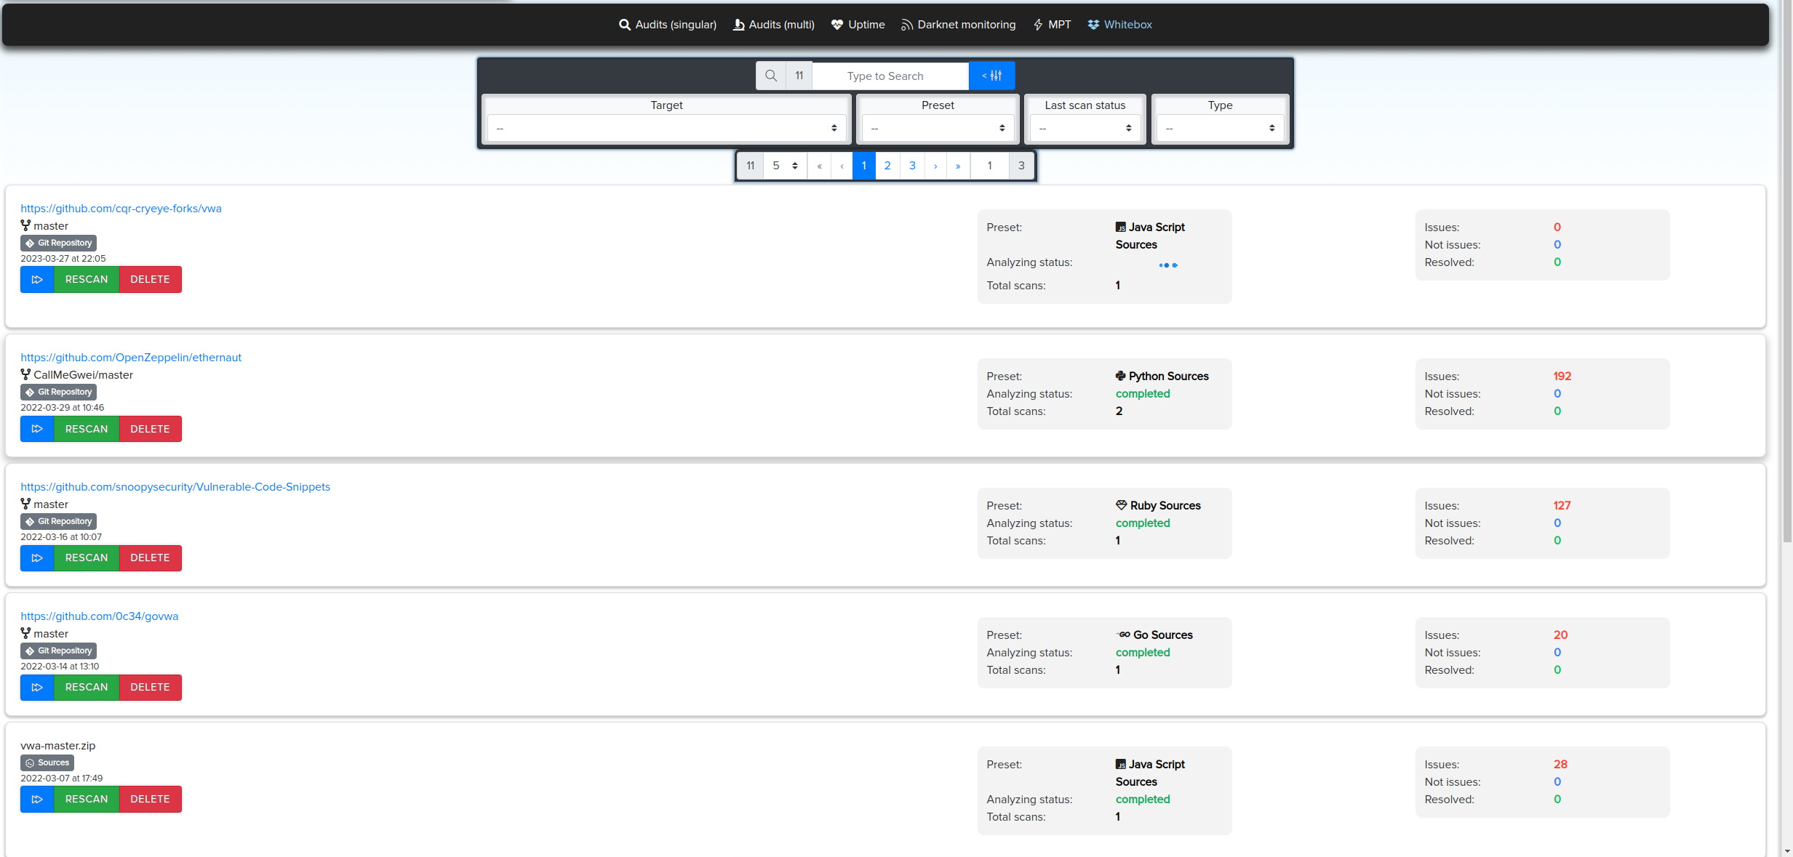Click the Git Repository badge under ethernaut
This screenshot has width=1793, height=857.
point(58,392)
